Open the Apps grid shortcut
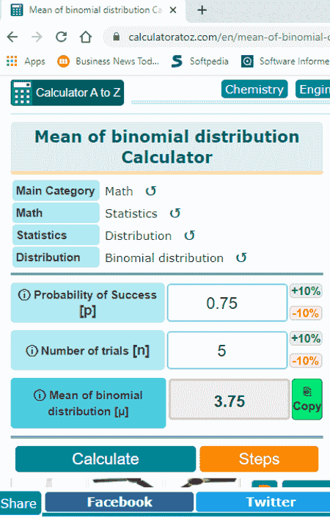Screen dimensions: 330x518 pyautogui.click(x=26, y=61)
